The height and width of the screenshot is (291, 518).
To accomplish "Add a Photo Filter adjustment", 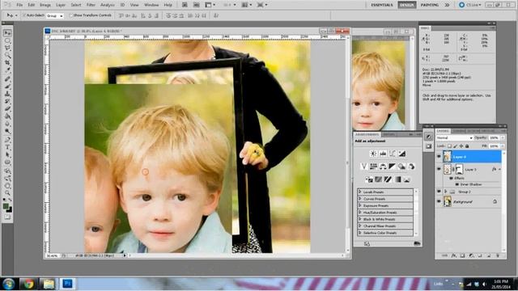I will pyautogui.click(x=401, y=167).
